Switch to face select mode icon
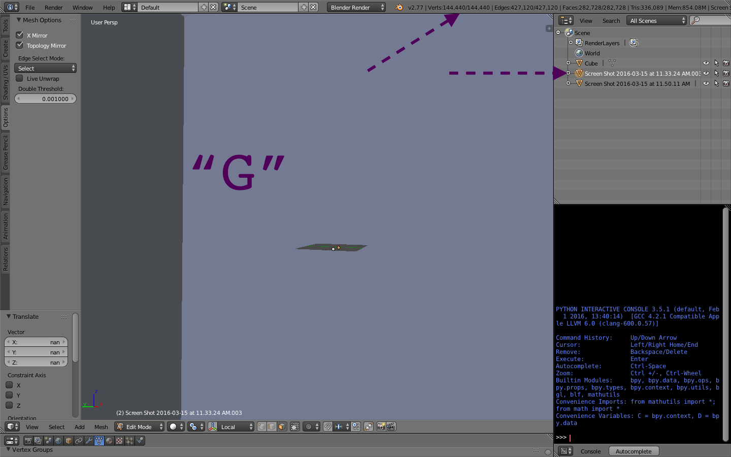 click(x=282, y=427)
